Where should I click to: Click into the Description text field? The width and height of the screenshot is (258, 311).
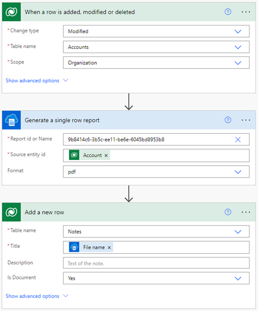(156, 263)
